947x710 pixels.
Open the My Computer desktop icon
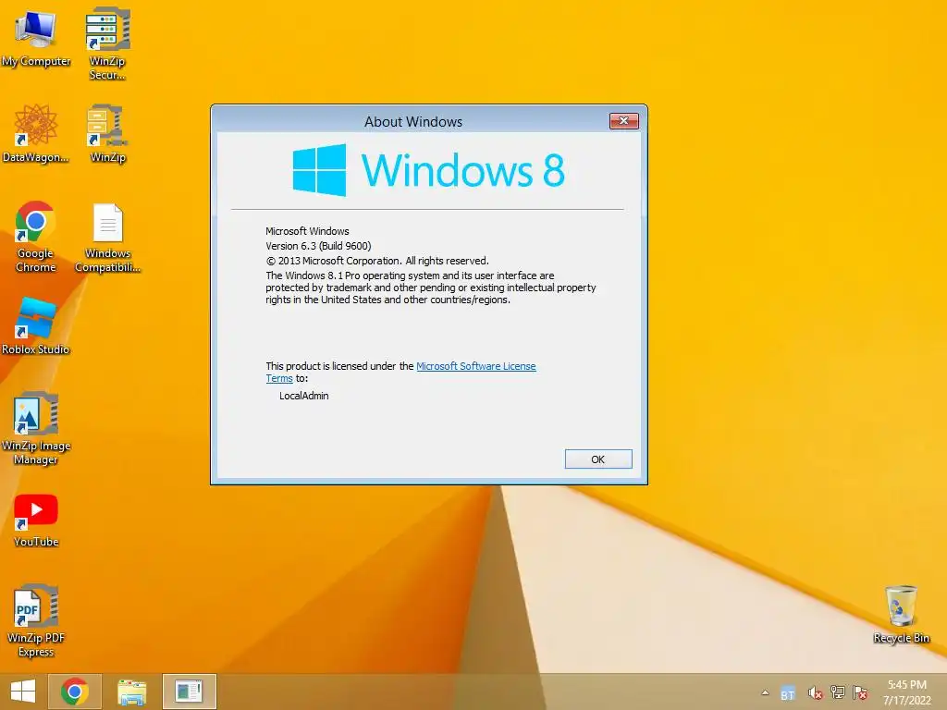pyautogui.click(x=36, y=39)
